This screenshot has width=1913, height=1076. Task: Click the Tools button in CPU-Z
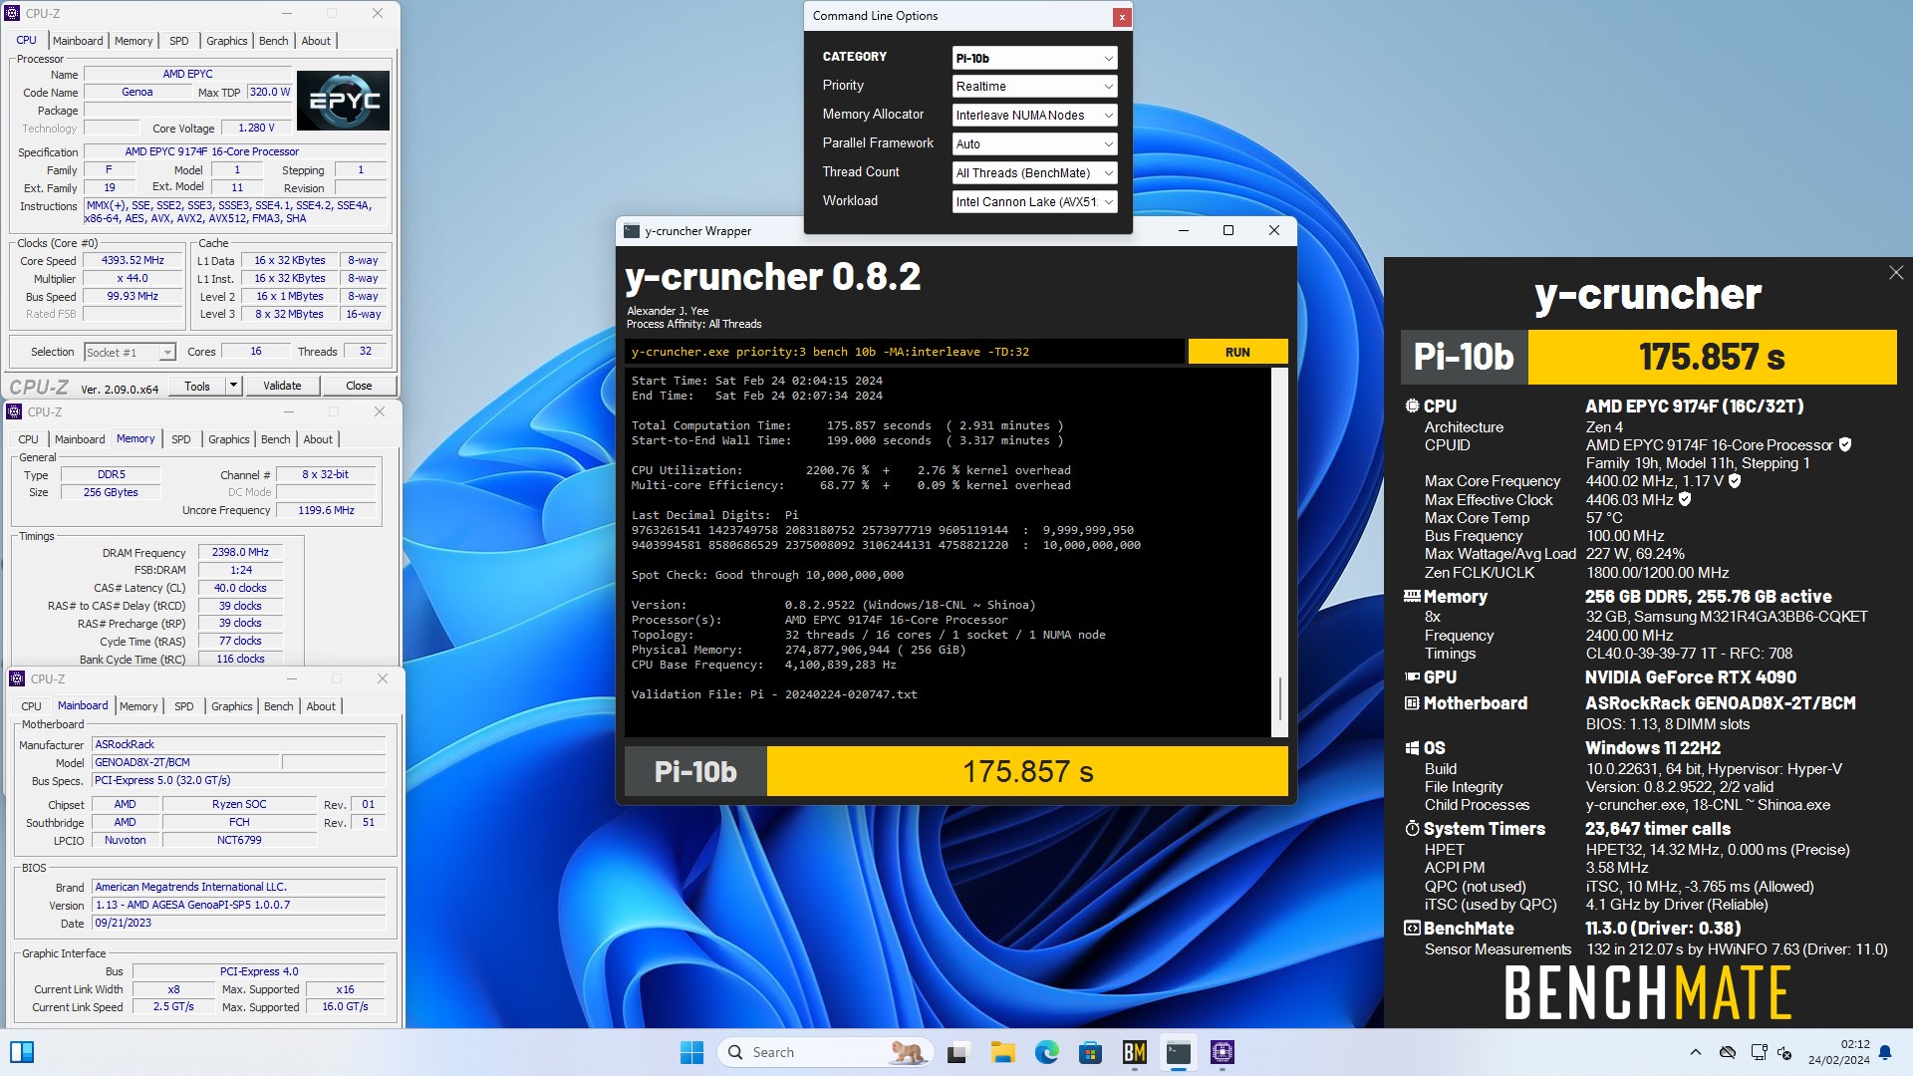197,386
